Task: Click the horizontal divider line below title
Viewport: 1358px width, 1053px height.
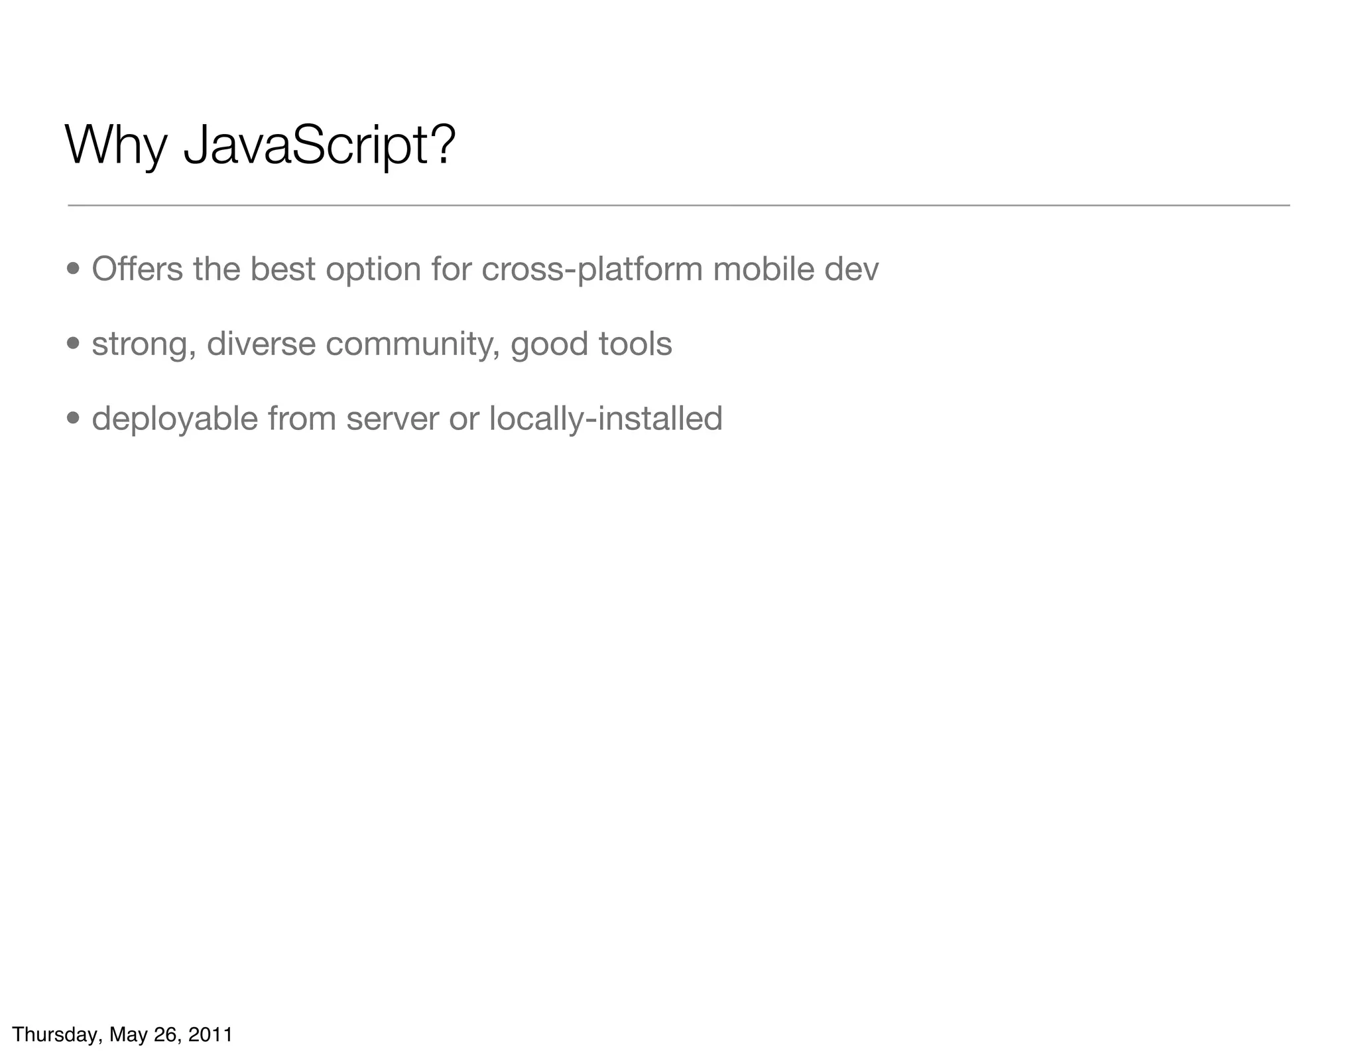Action: coord(678,206)
